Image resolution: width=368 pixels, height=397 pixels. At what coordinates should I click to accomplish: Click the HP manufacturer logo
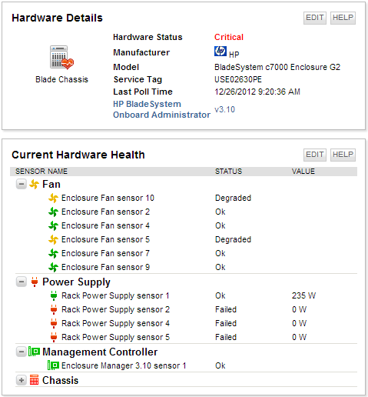pos(220,51)
